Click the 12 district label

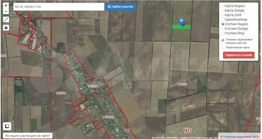(127, 131)
